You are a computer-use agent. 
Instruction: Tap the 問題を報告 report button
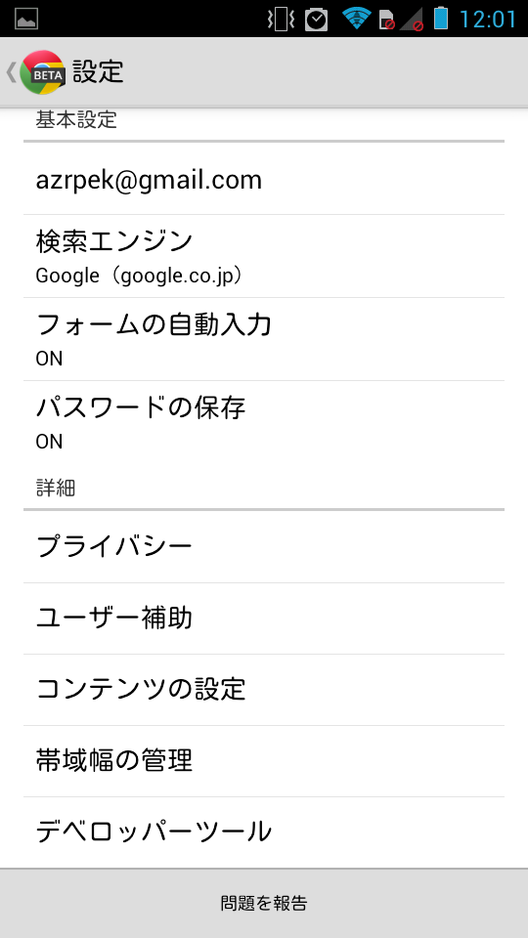click(x=264, y=903)
